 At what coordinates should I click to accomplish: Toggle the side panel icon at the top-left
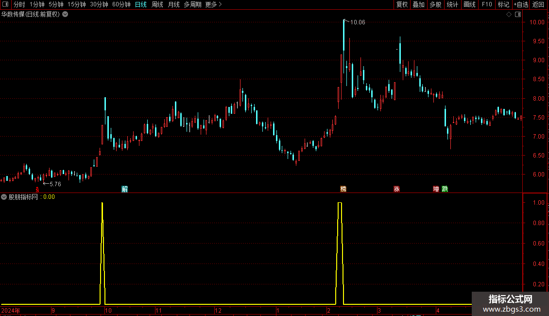(5, 4)
